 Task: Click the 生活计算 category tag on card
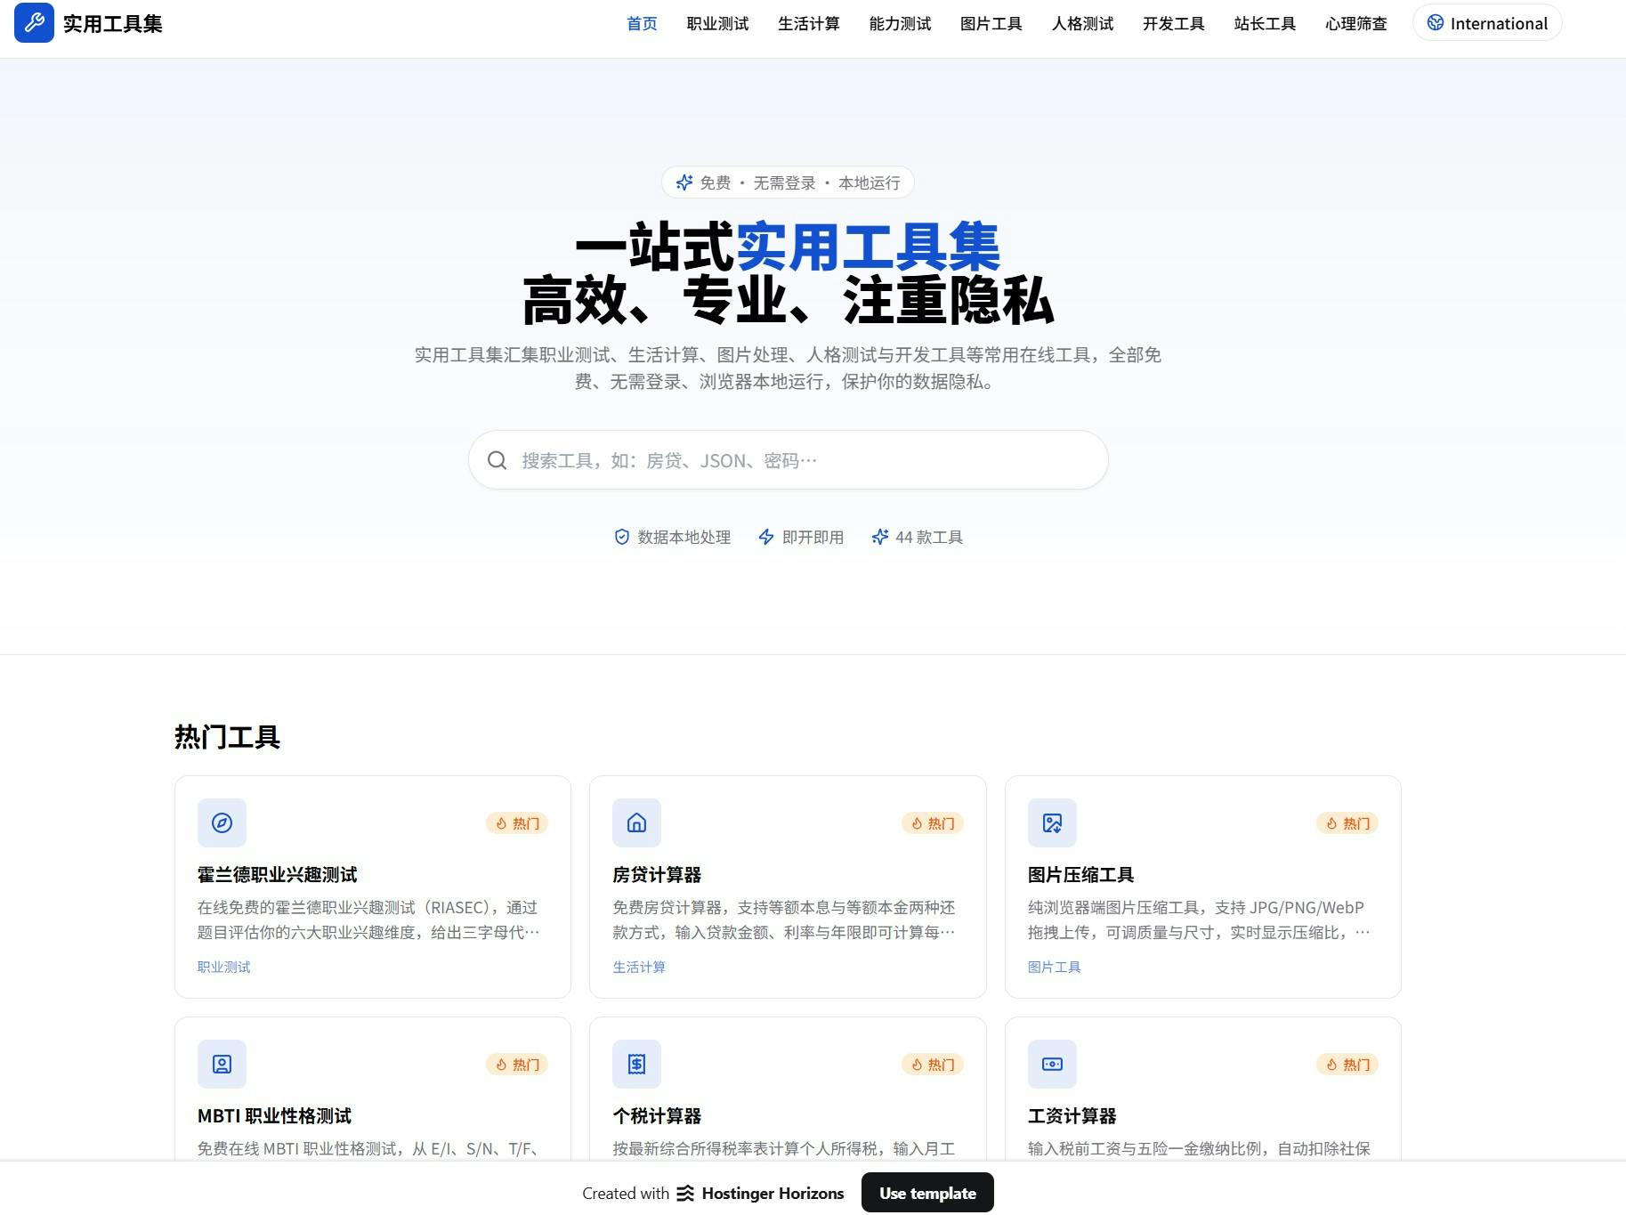coord(639,967)
